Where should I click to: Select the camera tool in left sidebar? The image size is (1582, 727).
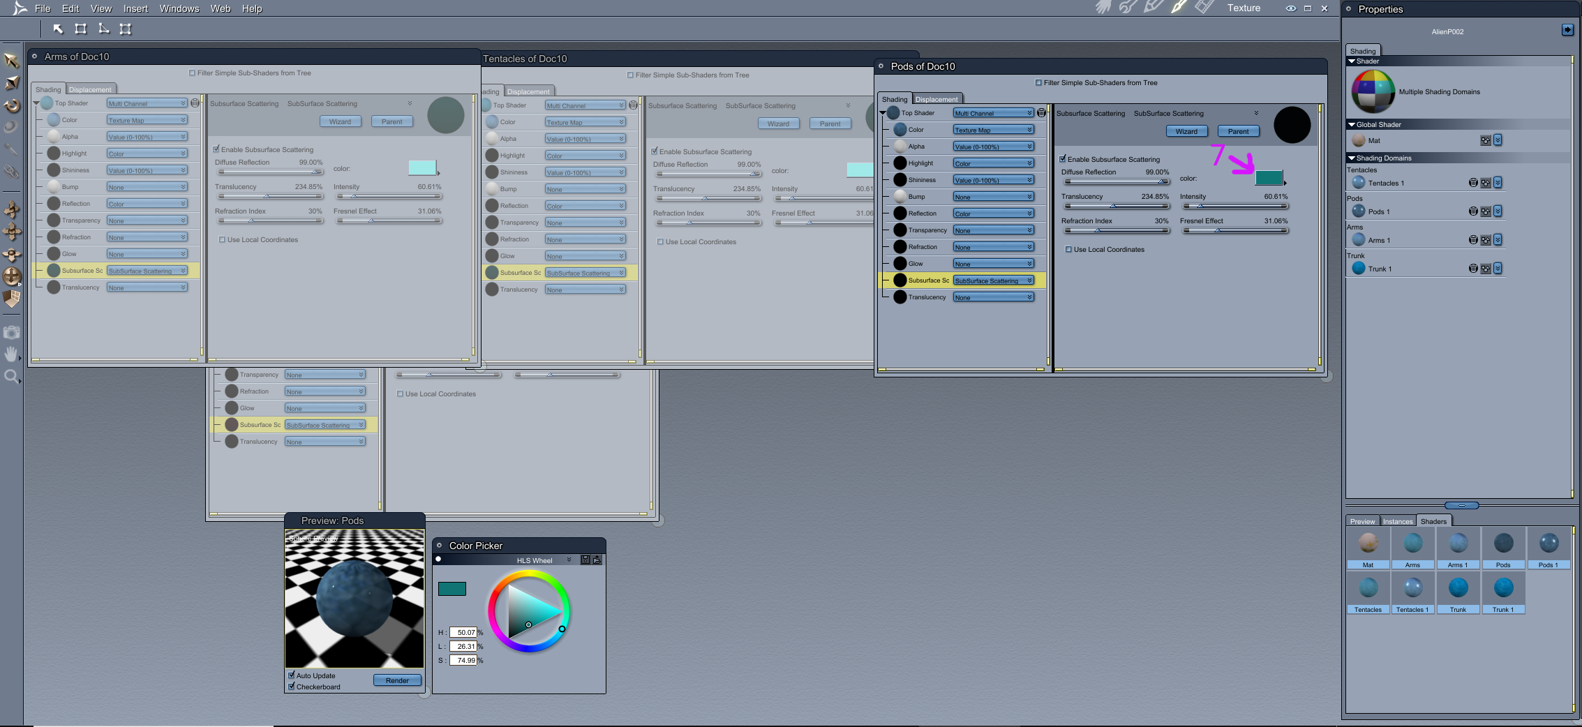pyautogui.click(x=11, y=332)
